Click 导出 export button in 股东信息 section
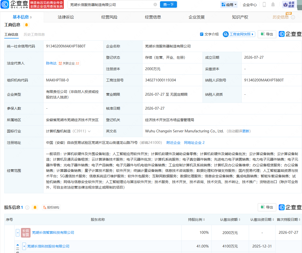The image size is (302, 253). click(x=267, y=207)
